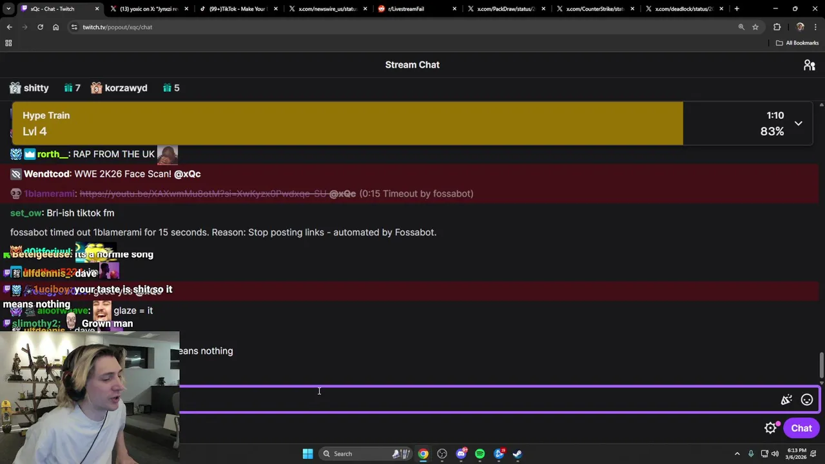Viewport: 825px width, 464px height.
Task: Open the chat community users list icon
Action: 810,65
